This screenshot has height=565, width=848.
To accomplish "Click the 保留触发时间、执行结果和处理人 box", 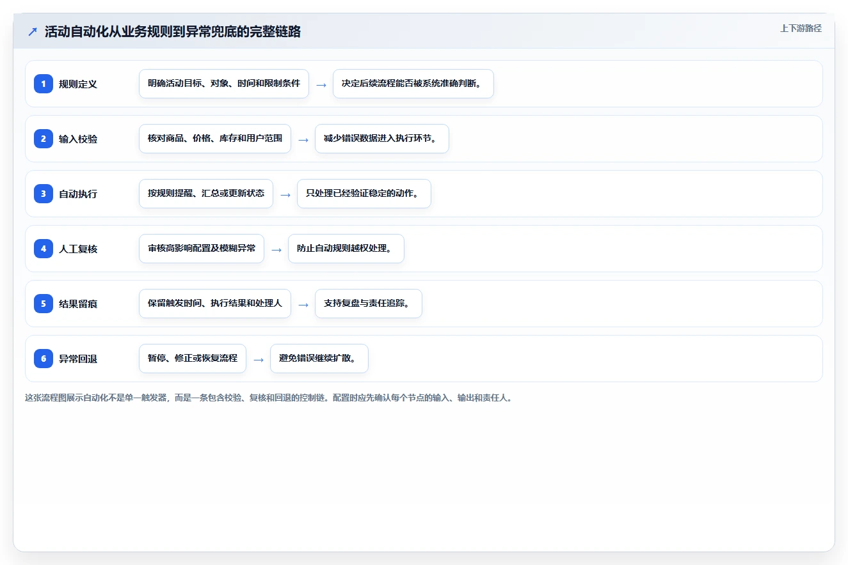I will pyautogui.click(x=215, y=304).
